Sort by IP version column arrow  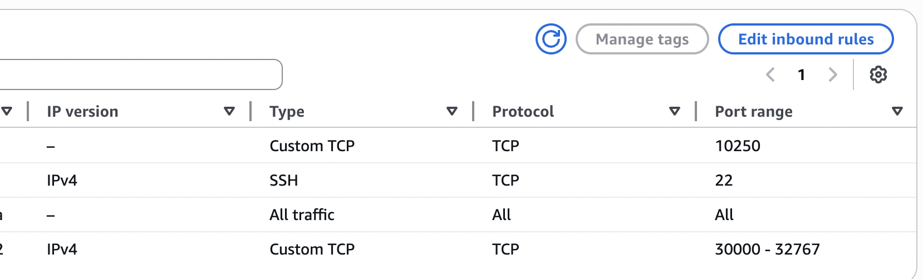coord(229,111)
